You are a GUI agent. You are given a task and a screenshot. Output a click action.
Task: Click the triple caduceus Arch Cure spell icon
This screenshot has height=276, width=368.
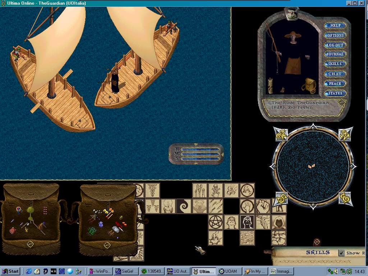coord(152,206)
